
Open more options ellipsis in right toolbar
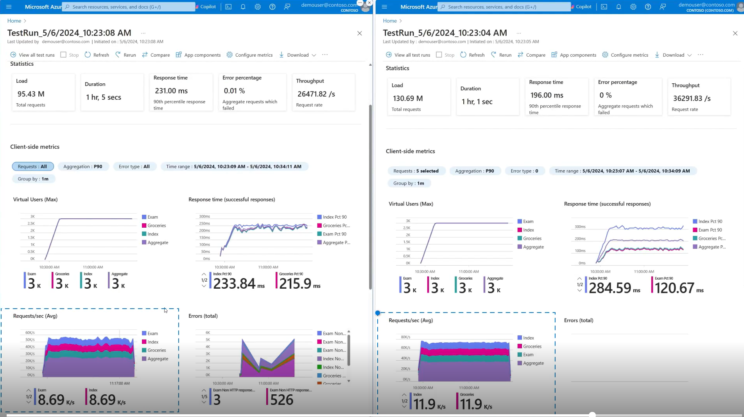(x=700, y=55)
